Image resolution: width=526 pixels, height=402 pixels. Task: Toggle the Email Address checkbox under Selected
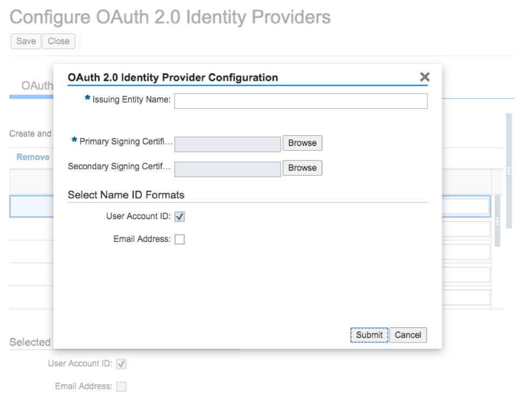pyautogui.click(x=121, y=386)
